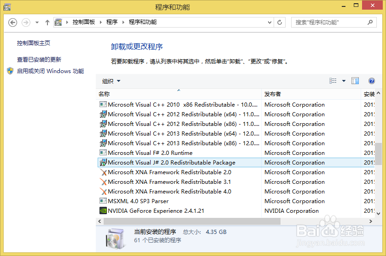Screen dimensions: 386x256
Task: Click the MSXML 4.0 SP3 Parser icon
Action: [x=103, y=201]
